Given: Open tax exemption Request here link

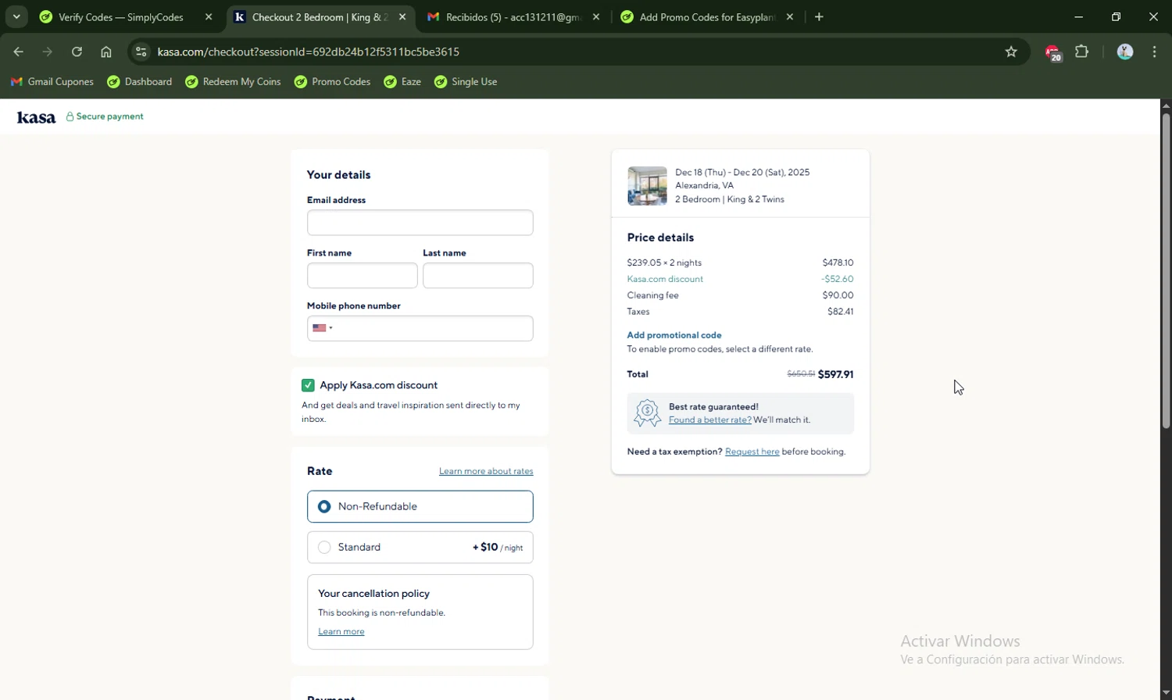Looking at the screenshot, I should 752,452.
